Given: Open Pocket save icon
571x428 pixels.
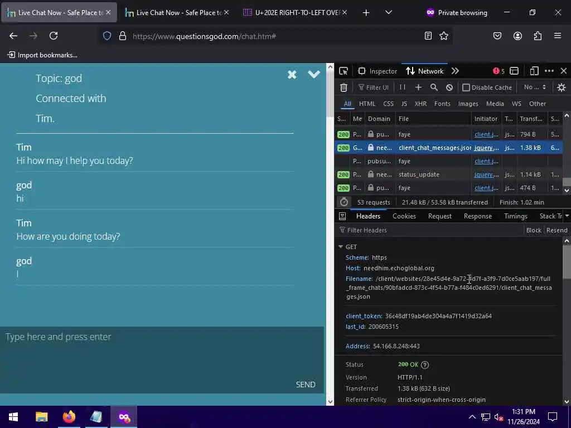Looking at the screenshot, I should [x=497, y=36].
